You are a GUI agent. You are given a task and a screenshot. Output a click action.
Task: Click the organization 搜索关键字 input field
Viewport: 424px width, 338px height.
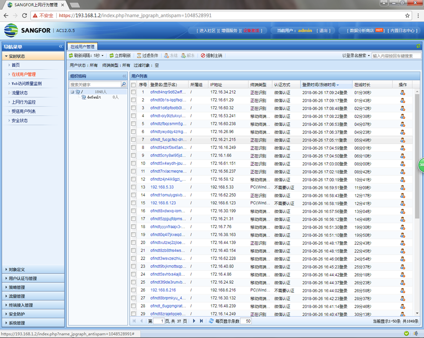(x=95, y=84)
